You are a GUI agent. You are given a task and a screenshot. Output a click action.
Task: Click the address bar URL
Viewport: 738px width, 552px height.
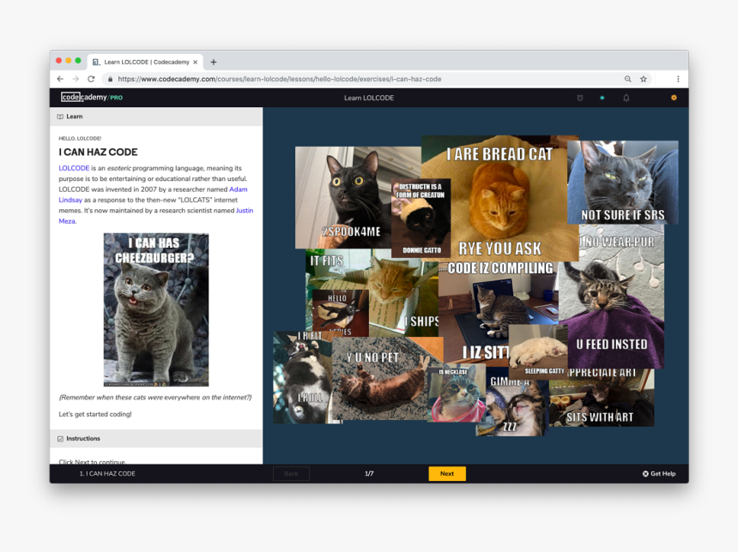coord(280,79)
